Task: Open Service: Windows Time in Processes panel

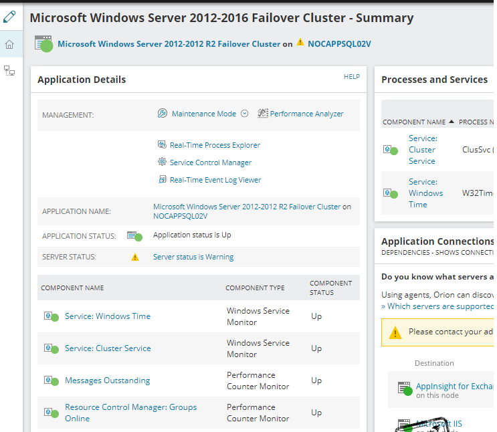Action: [425, 193]
